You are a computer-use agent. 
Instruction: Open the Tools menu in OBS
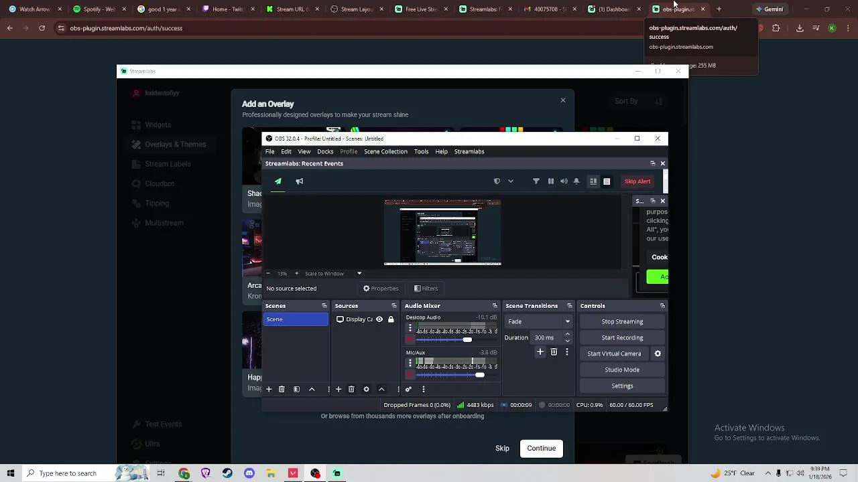tap(421, 151)
